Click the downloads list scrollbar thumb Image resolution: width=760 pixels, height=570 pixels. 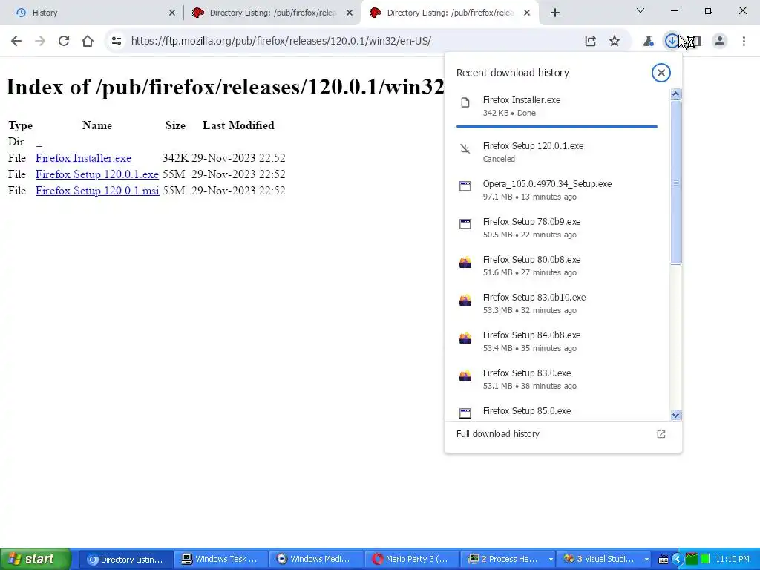(x=675, y=183)
